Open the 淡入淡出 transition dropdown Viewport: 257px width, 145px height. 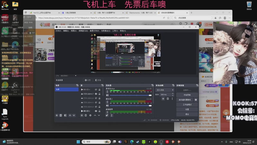pos(165,90)
